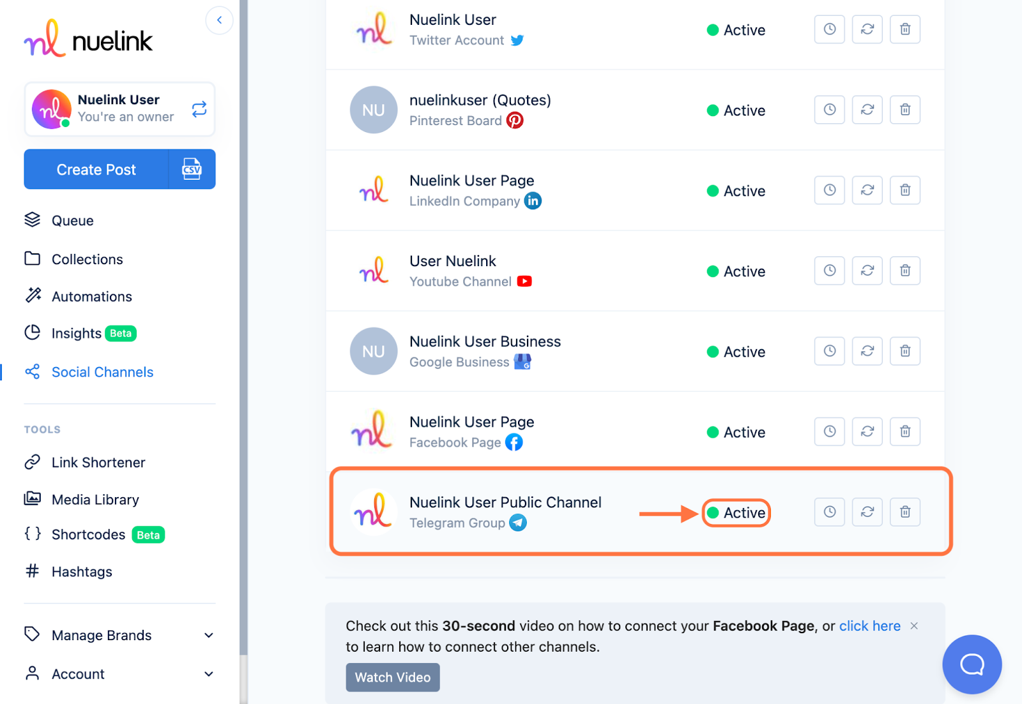Viewport: 1022px width, 704px height.
Task: Select Social Channels in the sidebar
Action: [89, 372]
